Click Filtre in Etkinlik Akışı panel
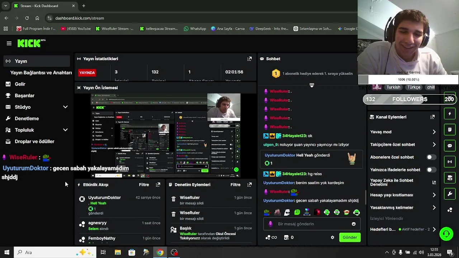 click(x=144, y=185)
